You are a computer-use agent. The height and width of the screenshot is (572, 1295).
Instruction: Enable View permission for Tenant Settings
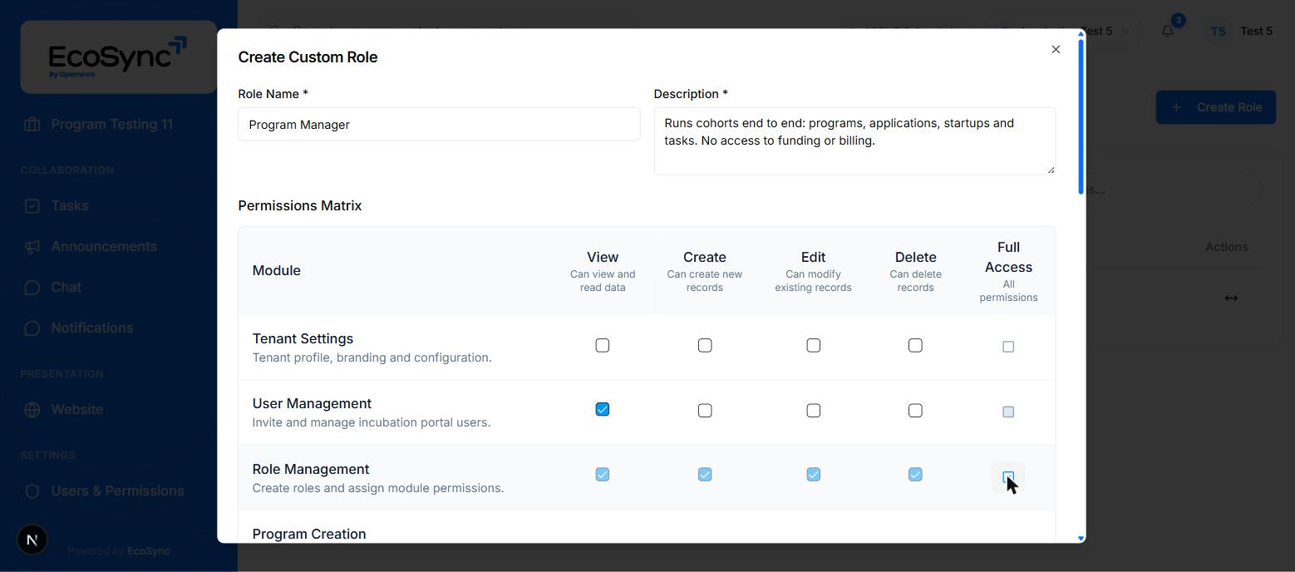click(x=603, y=345)
